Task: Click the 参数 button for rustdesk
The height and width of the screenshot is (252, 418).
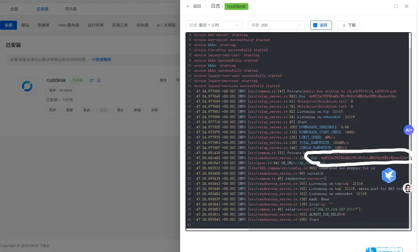Action: pos(154,110)
